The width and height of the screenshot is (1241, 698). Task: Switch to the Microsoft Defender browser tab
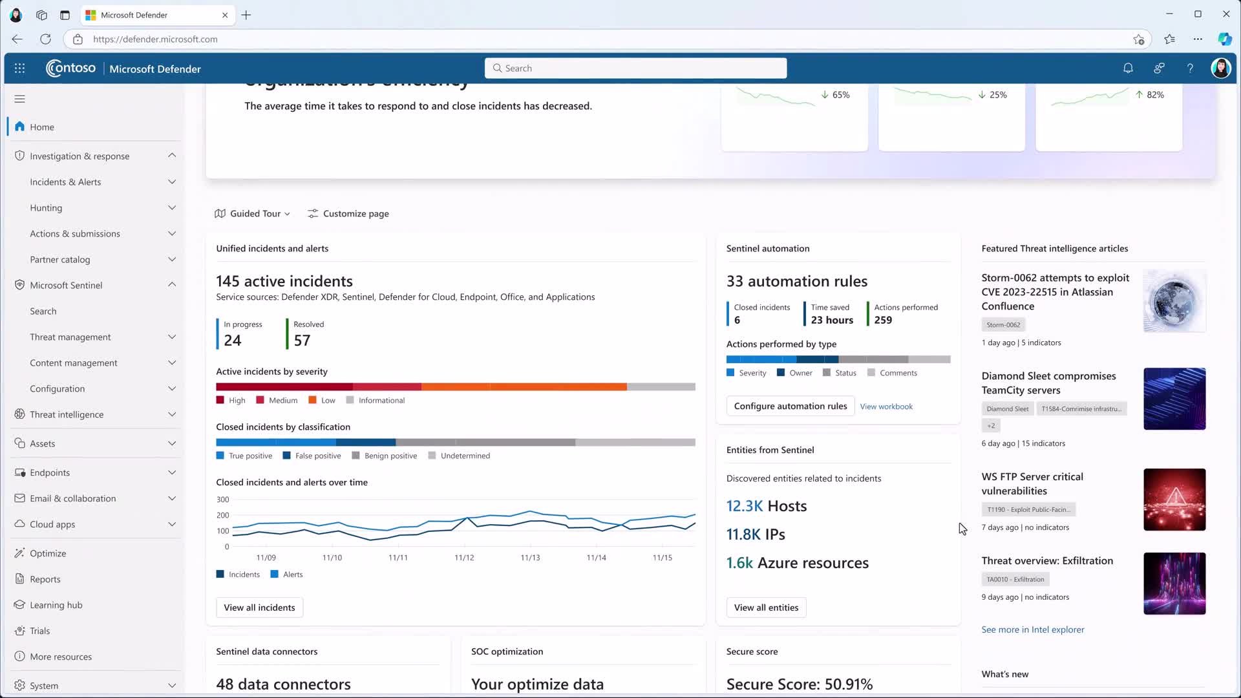(x=158, y=15)
